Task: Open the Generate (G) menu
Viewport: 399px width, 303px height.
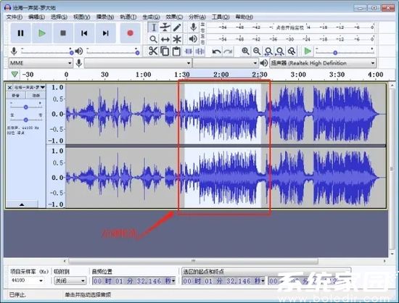Action: pos(151,17)
